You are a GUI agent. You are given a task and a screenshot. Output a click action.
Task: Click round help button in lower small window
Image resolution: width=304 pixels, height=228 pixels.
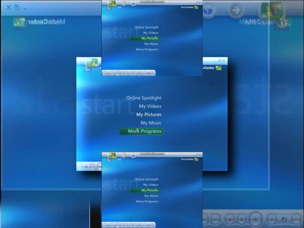pyautogui.click(x=133, y=155)
